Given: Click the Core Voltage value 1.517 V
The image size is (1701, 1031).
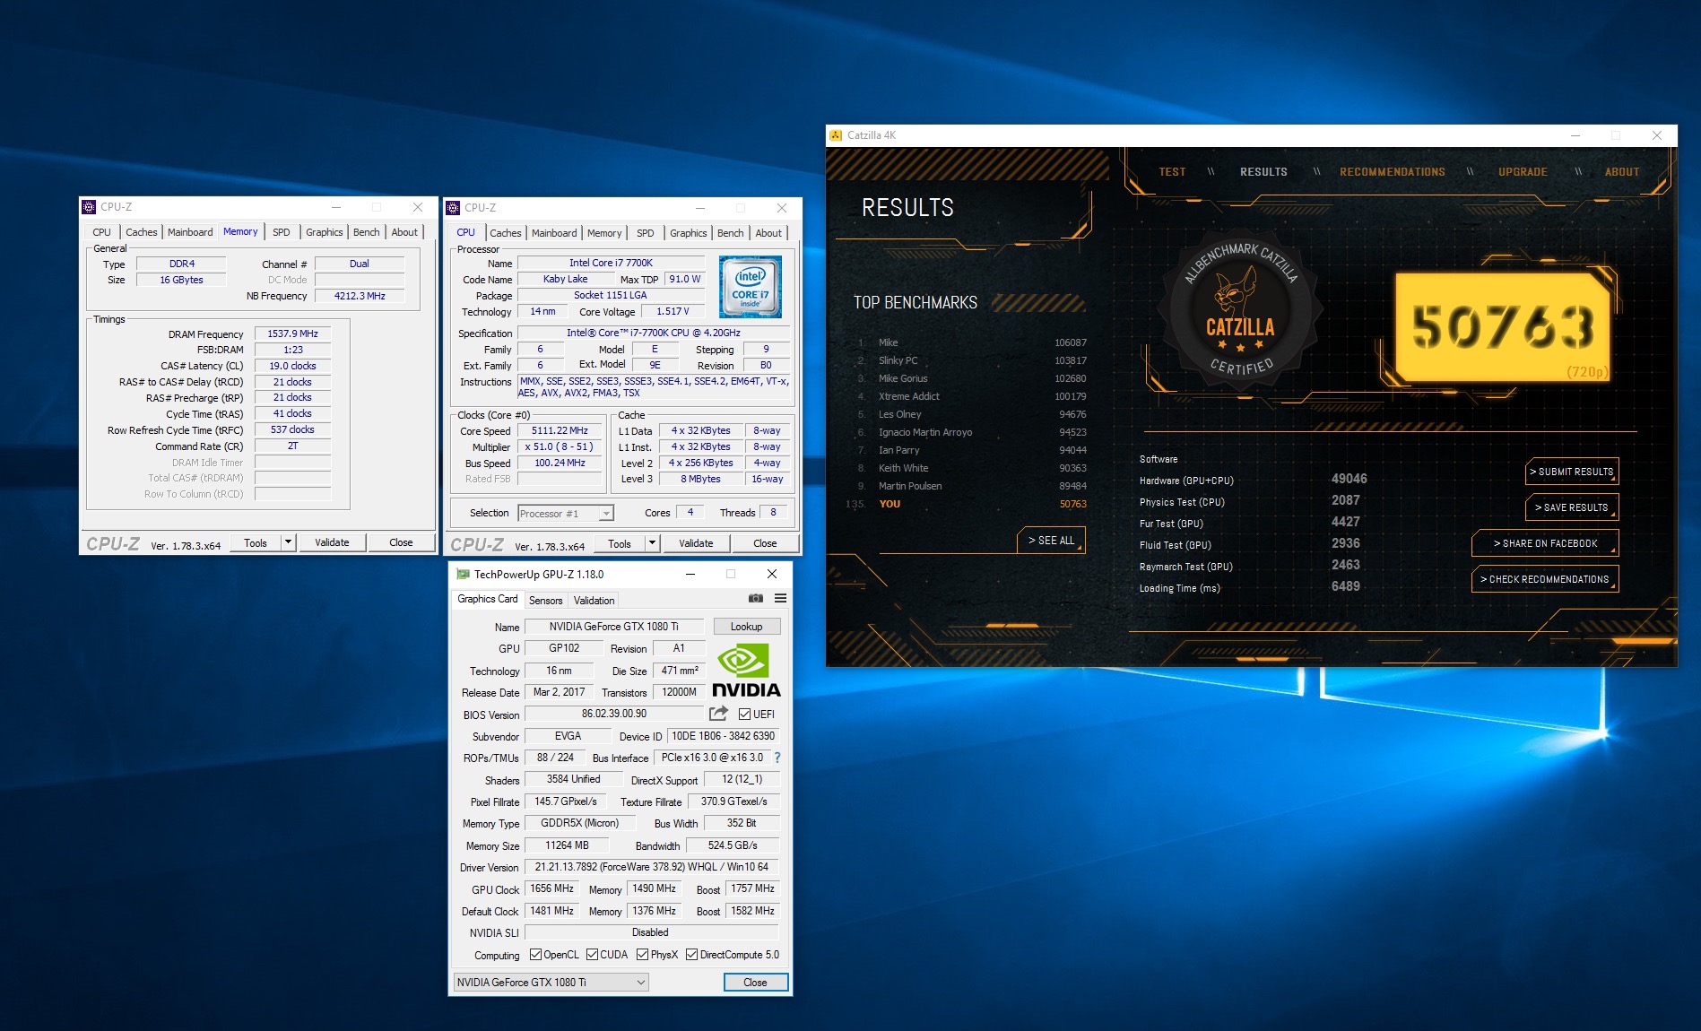Looking at the screenshot, I should point(673,311).
